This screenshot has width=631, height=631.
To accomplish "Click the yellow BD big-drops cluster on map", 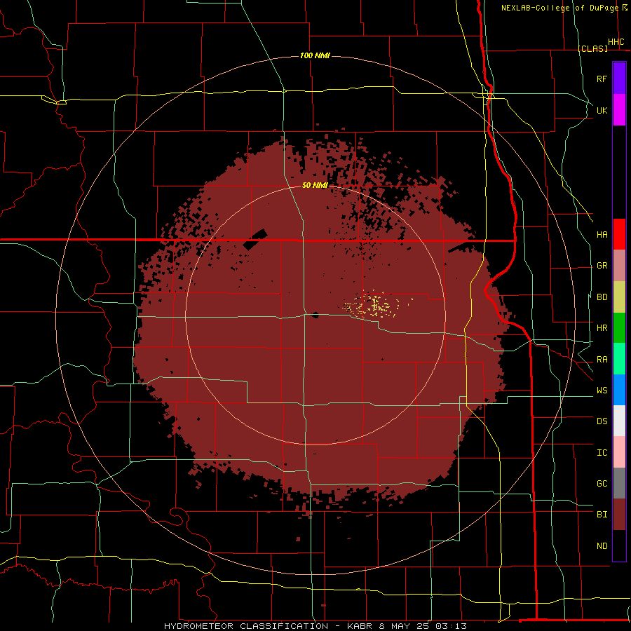I will 376,305.
